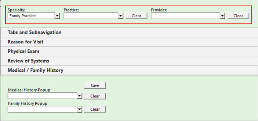Expand the Tabs and Subnavigation section
The image size is (258, 121).
tap(129, 32)
